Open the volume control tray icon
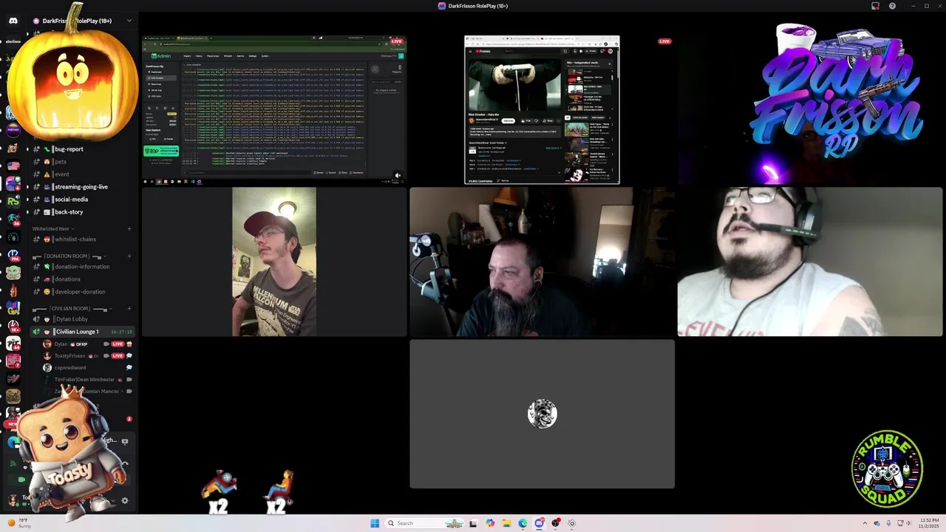946x532 pixels. coord(909,523)
